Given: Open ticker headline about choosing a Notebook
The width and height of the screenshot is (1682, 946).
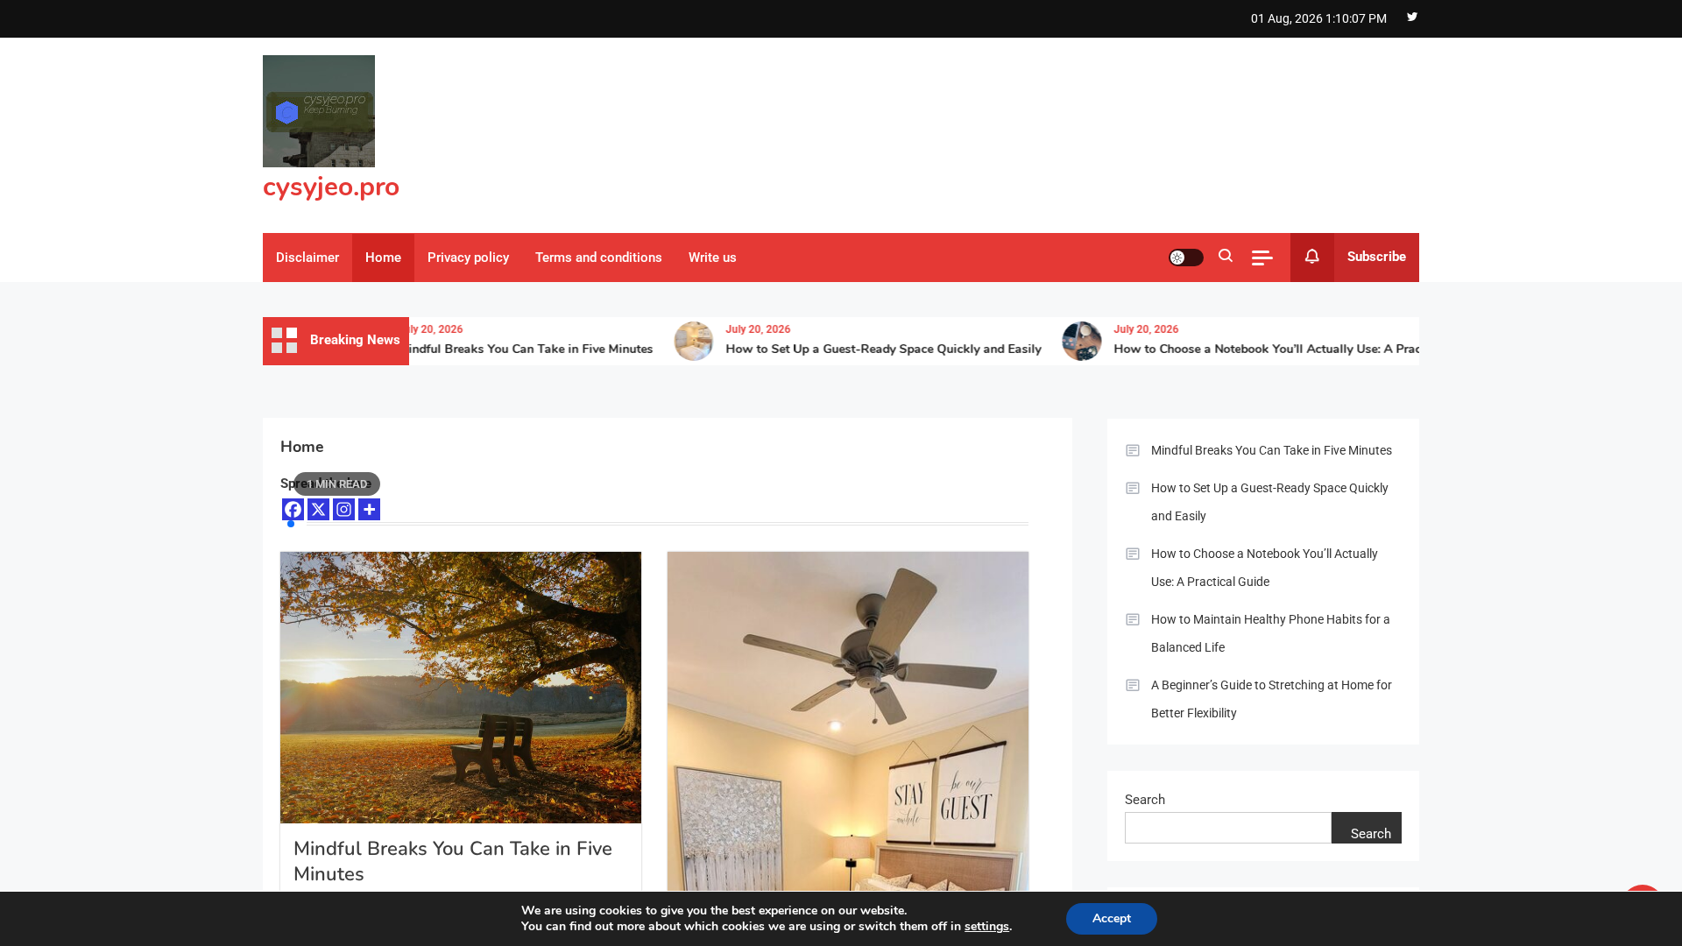Looking at the screenshot, I should (x=1266, y=349).
